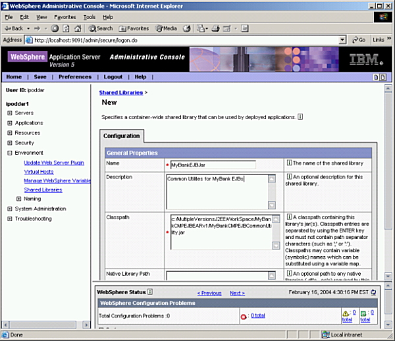Screen dimensions: 395x341
Task: Click Description box scroll down arrow
Action: pyautogui.click(x=272, y=205)
